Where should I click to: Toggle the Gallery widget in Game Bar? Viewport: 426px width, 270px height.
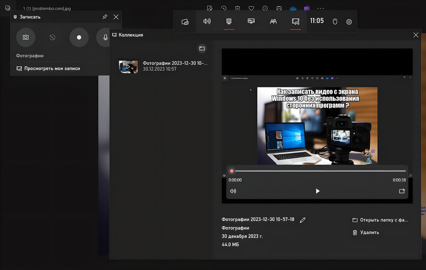point(295,21)
